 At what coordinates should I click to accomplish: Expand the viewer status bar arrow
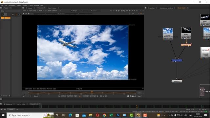tap(143, 88)
